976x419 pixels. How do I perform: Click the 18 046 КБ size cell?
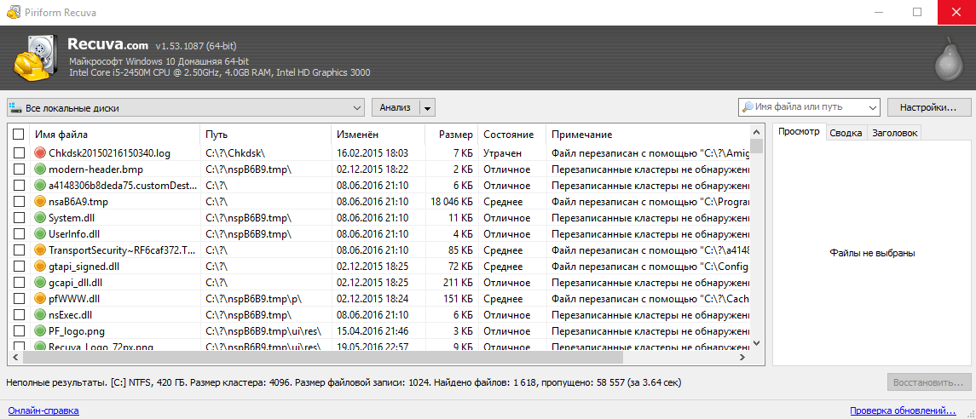(x=451, y=202)
